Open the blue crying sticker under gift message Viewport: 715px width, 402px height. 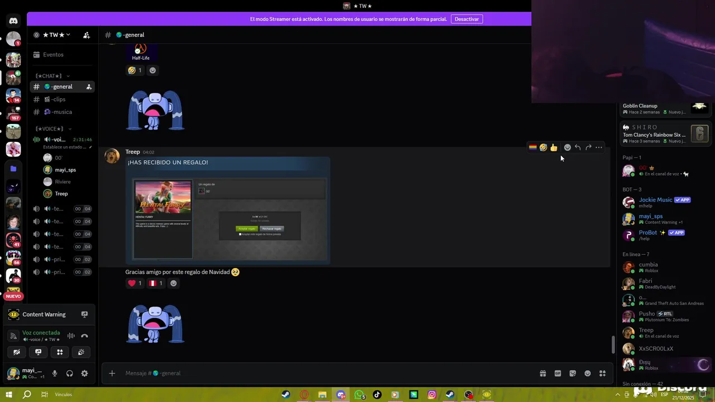point(155,323)
